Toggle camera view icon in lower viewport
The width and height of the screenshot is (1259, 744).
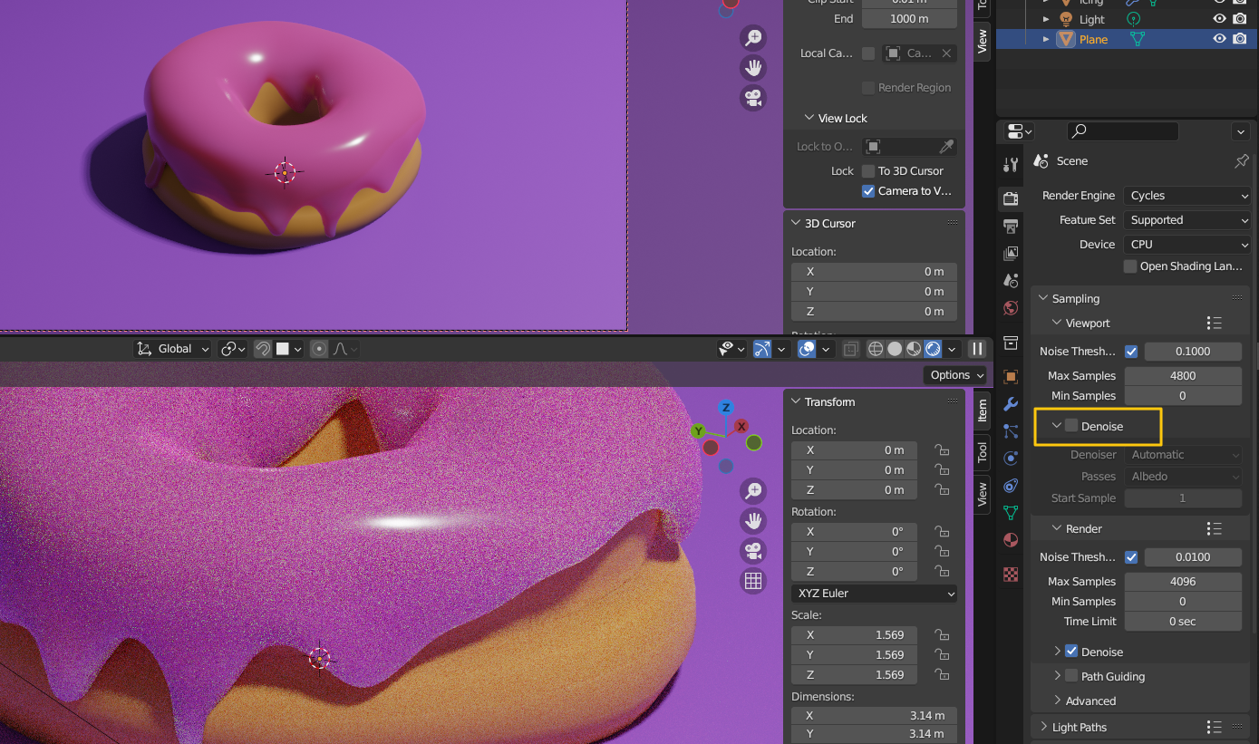point(753,550)
